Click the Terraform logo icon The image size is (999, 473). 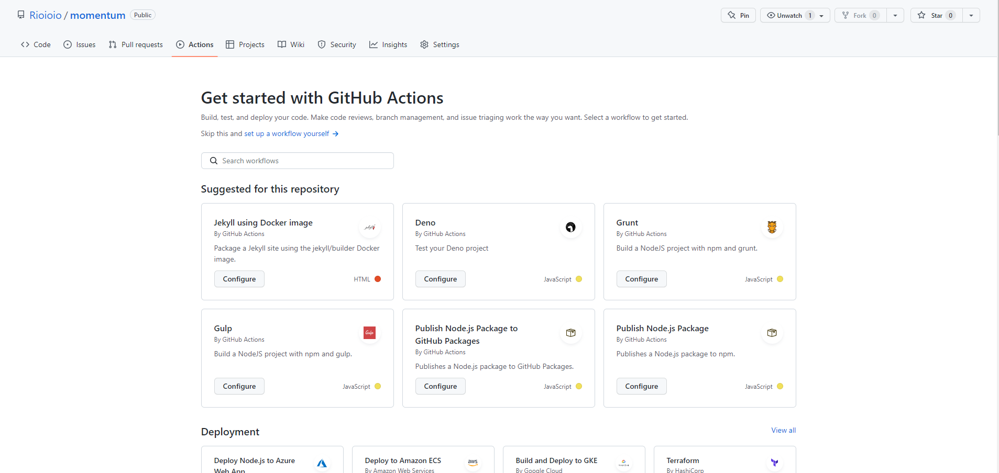(774, 463)
